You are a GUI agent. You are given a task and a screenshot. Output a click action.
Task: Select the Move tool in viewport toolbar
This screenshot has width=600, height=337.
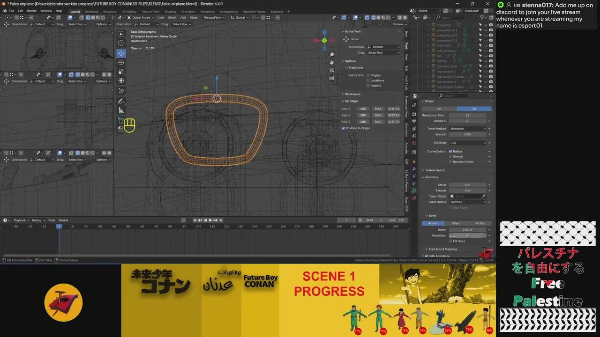tap(121, 53)
